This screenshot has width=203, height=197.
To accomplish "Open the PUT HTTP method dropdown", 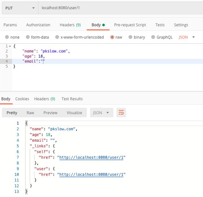I will pos(20,8).
